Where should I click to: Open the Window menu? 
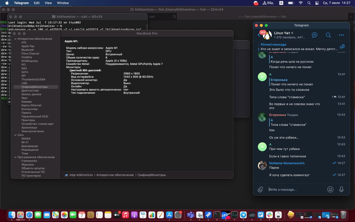tap(63, 3)
